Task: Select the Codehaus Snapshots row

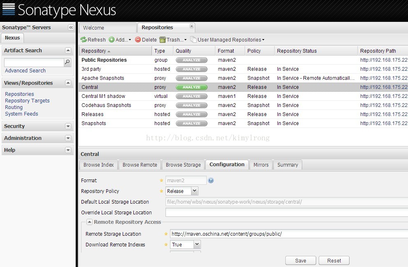Action: [x=243, y=105]
